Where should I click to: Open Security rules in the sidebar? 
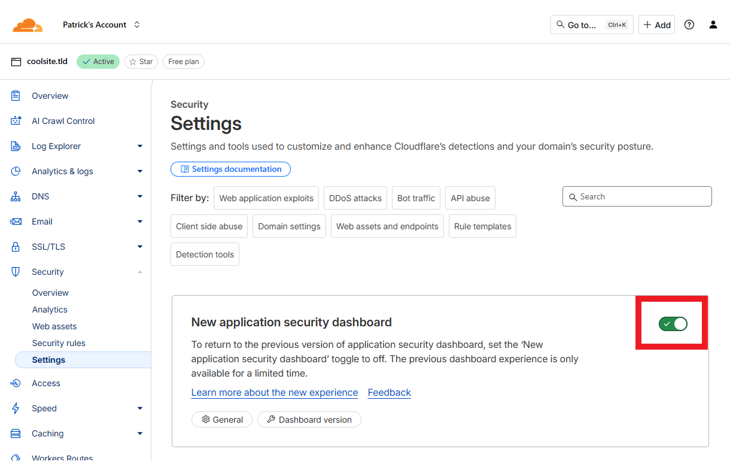coord(59,343)
